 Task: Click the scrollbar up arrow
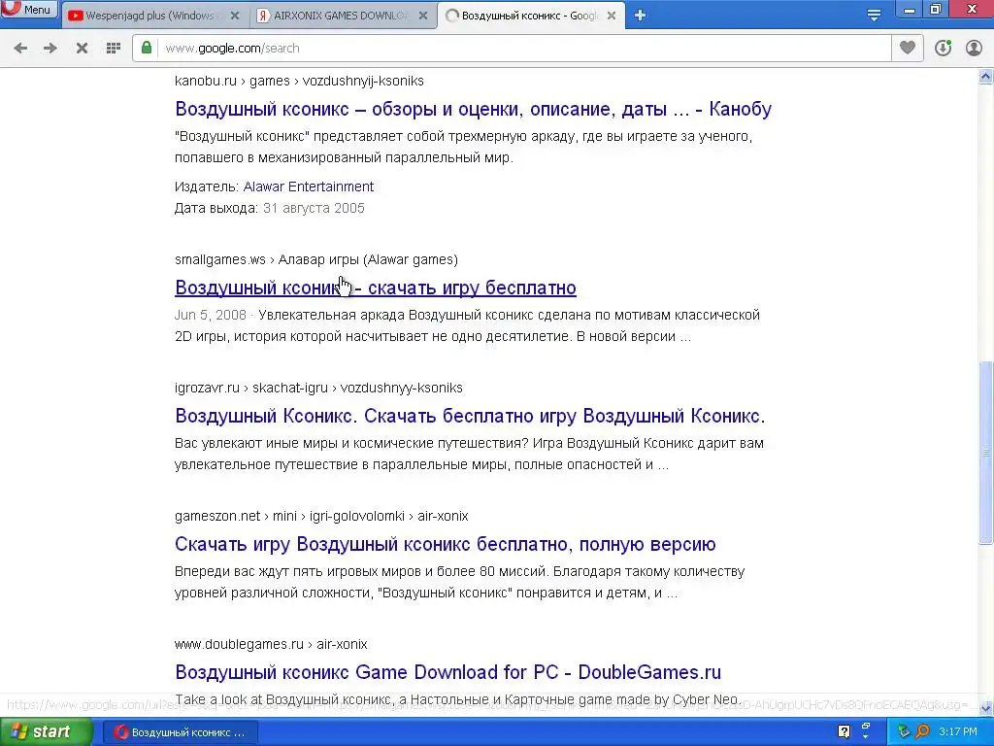pos(986,77)
